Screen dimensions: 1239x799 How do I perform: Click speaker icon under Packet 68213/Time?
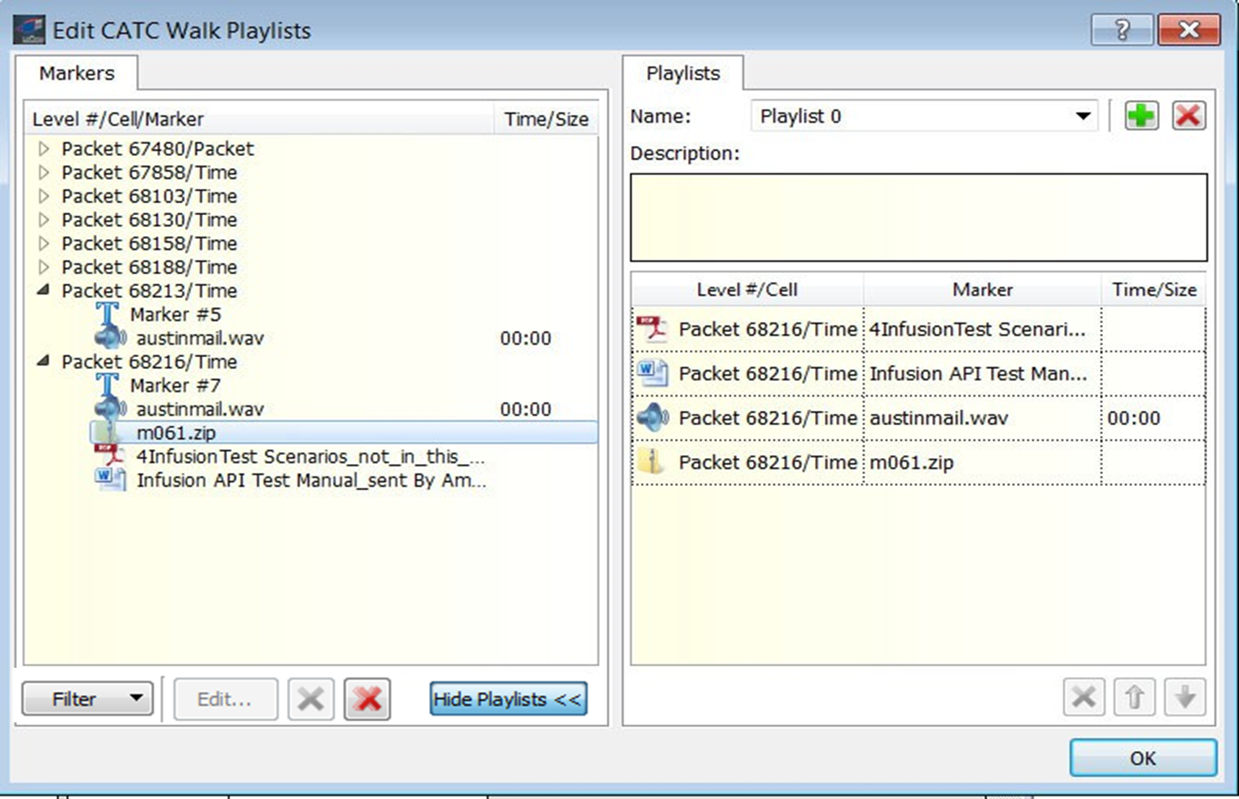[x=110, y=338]
